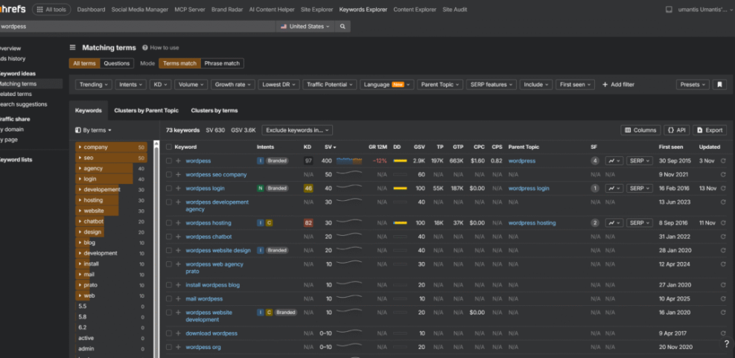Open the KD filter dropdown
Screen dimensions: 735x358
(161, 85)
